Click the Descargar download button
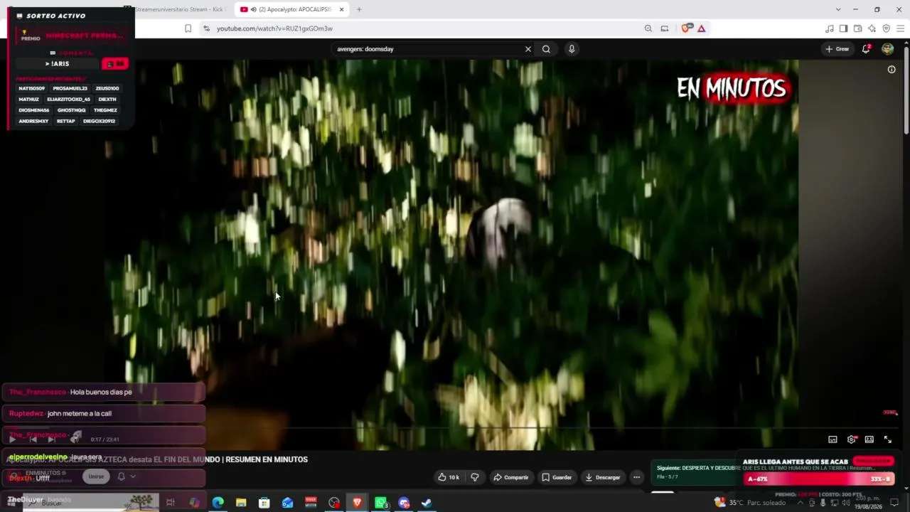 602,477
